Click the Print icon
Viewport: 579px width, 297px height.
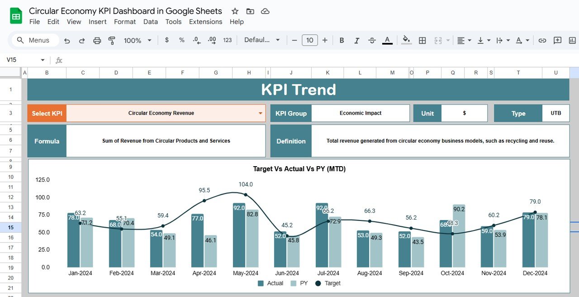[97, 40]
